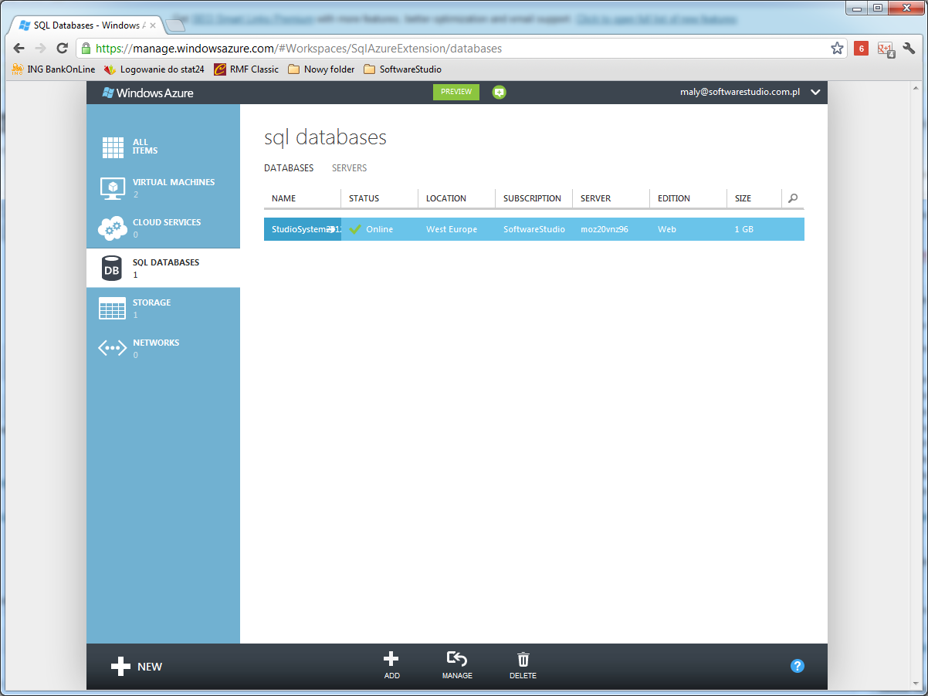
Task: Go back with the browser back arrow
Action: tap(19, 49)
